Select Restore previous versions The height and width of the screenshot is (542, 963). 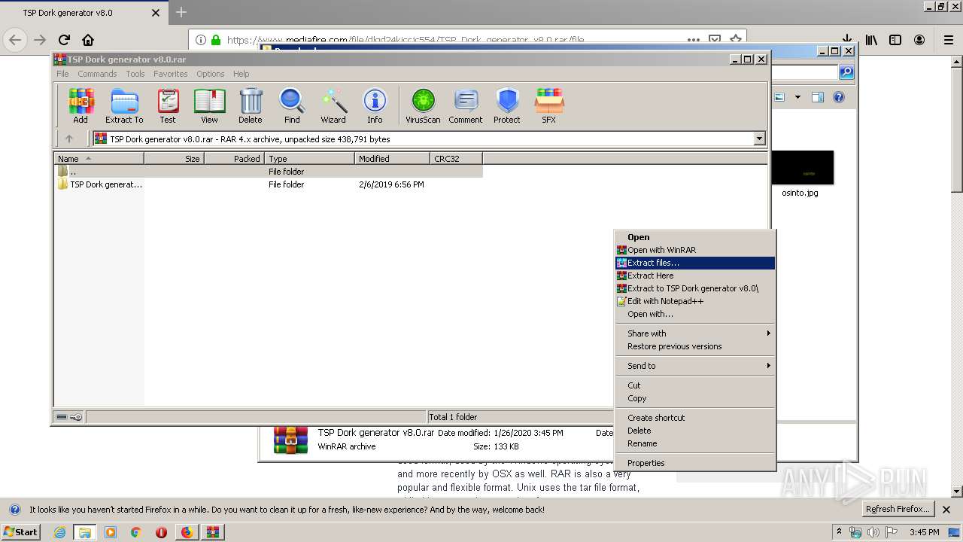(x=695, y=346)
